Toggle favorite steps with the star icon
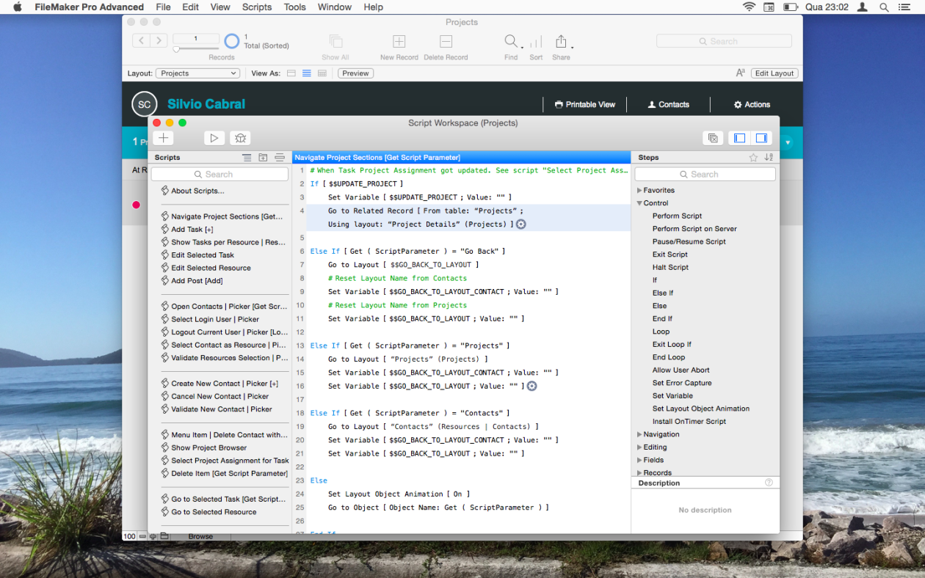925x578 pixels. click(752, 157)
